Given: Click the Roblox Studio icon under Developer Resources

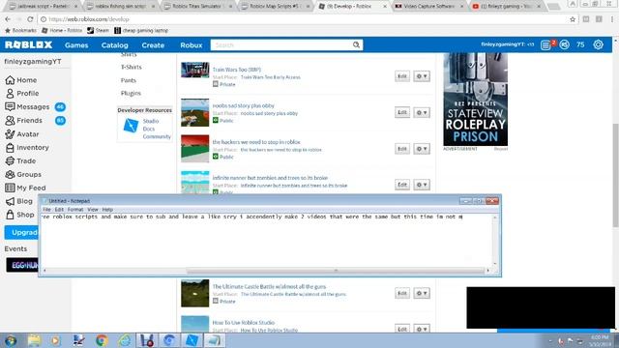Looking at the screenshot, I should (132, 126).
